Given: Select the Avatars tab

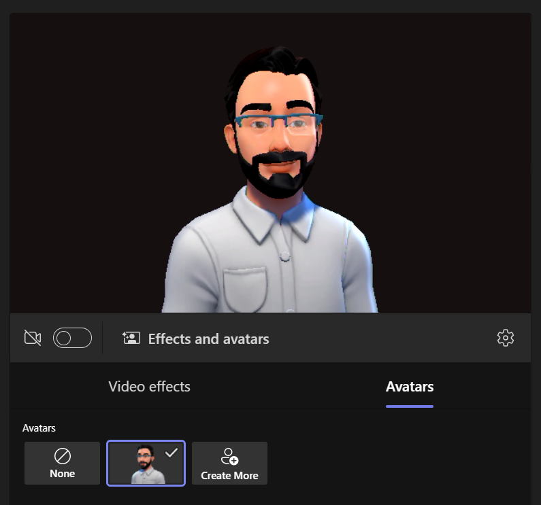Looking at the screenshot, I should pos(409,387).
